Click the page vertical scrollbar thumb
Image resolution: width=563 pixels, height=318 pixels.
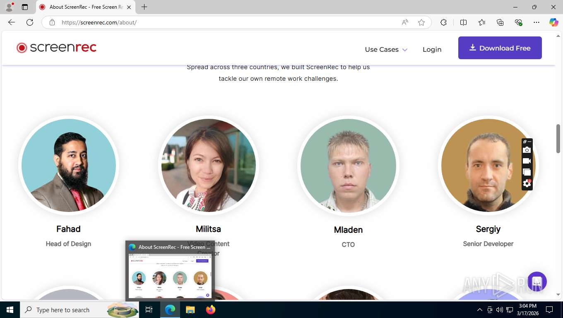pyautogui.click(x=558, y=138)
